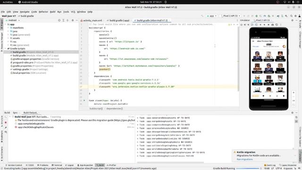302x170 pixels.
Task: Stop the build with red stop icon
Action: click(x=6, y=123)
